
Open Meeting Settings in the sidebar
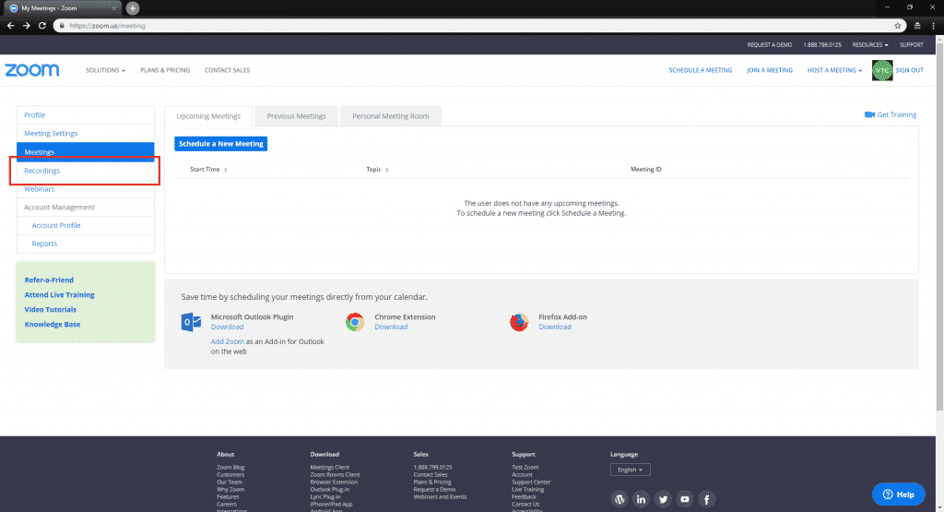pos(51,133)
